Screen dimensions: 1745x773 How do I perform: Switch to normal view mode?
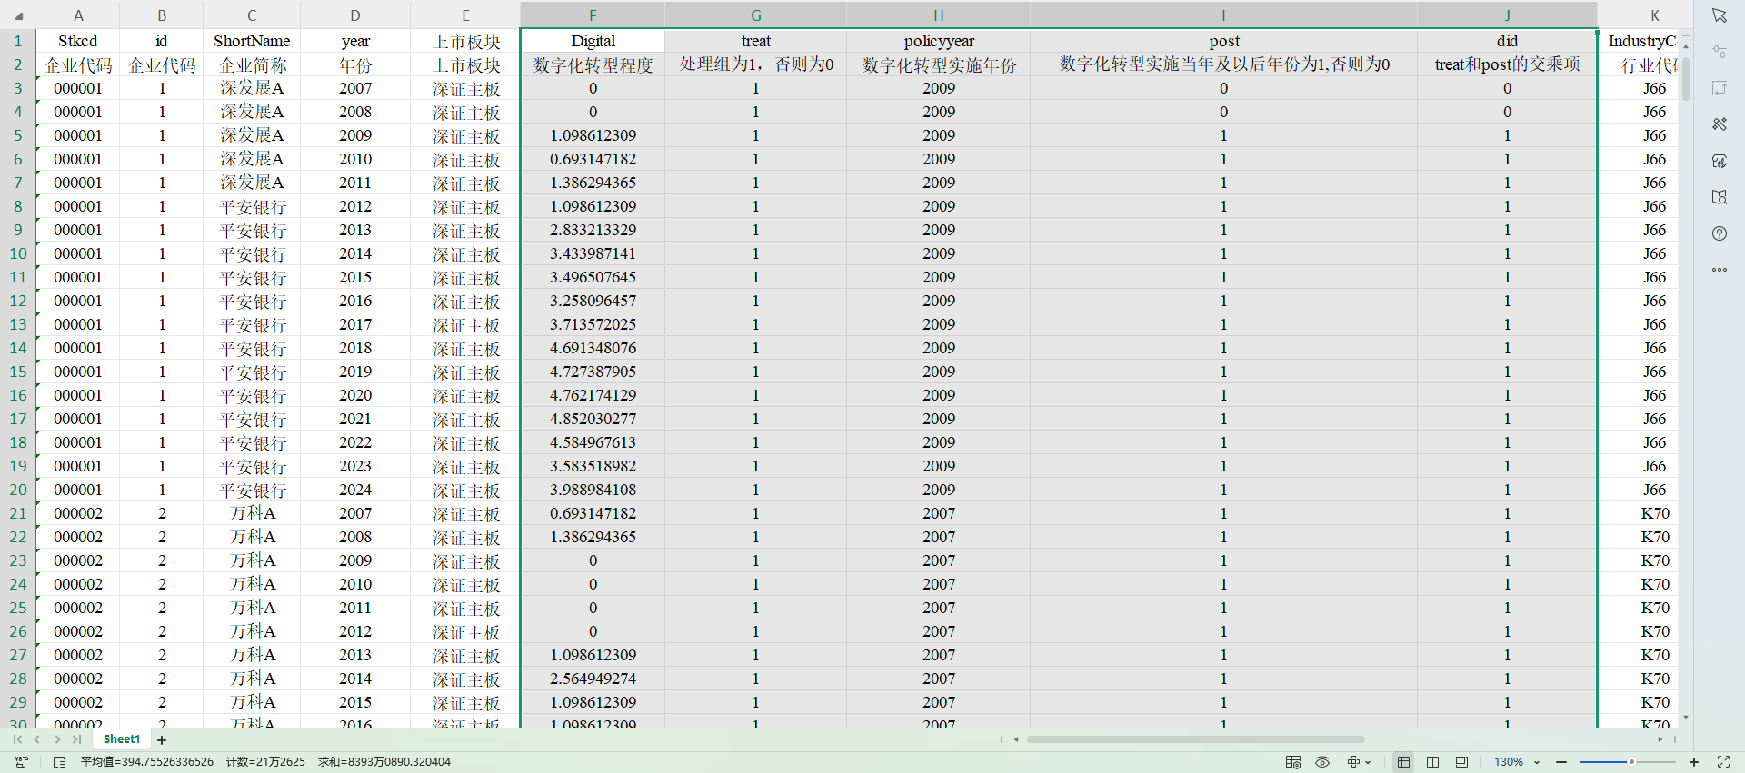[1403, 762]
